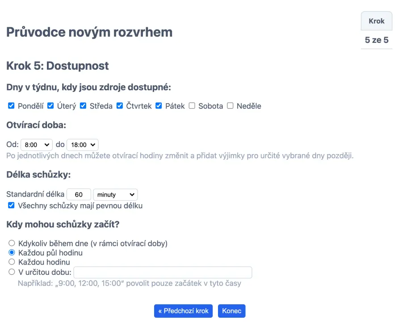The image size is (402, 328).
Task: Uncheck the Úterý checkbox
Action: [x=50, y=106]
